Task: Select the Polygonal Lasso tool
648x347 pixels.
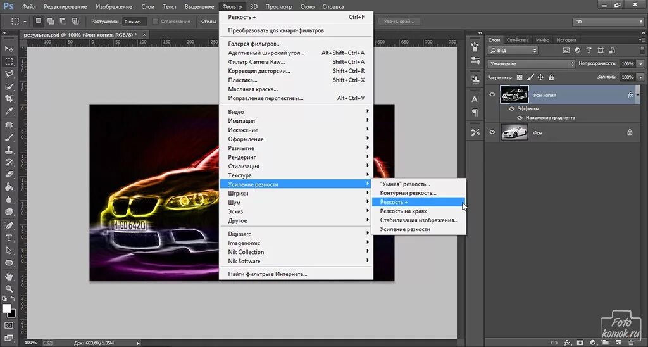Action: pos(9,74)
